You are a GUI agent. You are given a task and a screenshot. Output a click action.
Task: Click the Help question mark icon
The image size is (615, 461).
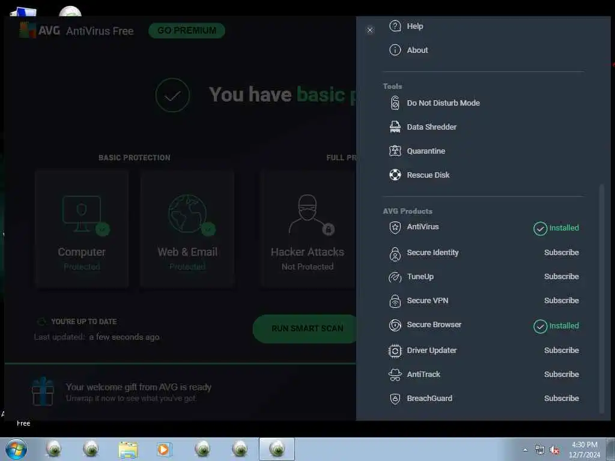[x=395, y=26]
